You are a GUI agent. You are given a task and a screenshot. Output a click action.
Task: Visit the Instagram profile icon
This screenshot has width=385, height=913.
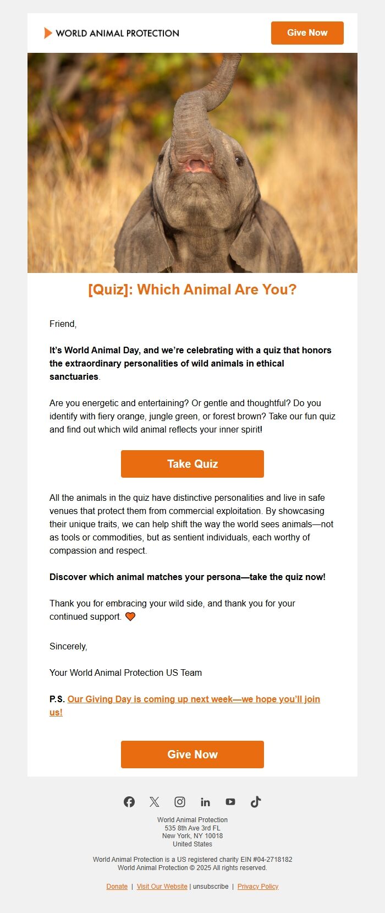180,802
